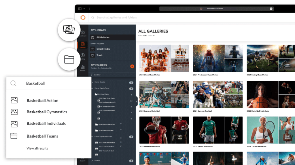Click the trash can icon beside Trash

(92, 55)
